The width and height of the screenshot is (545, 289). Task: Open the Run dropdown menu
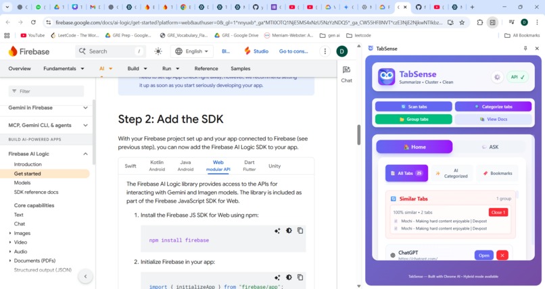[x=170, y=69]
